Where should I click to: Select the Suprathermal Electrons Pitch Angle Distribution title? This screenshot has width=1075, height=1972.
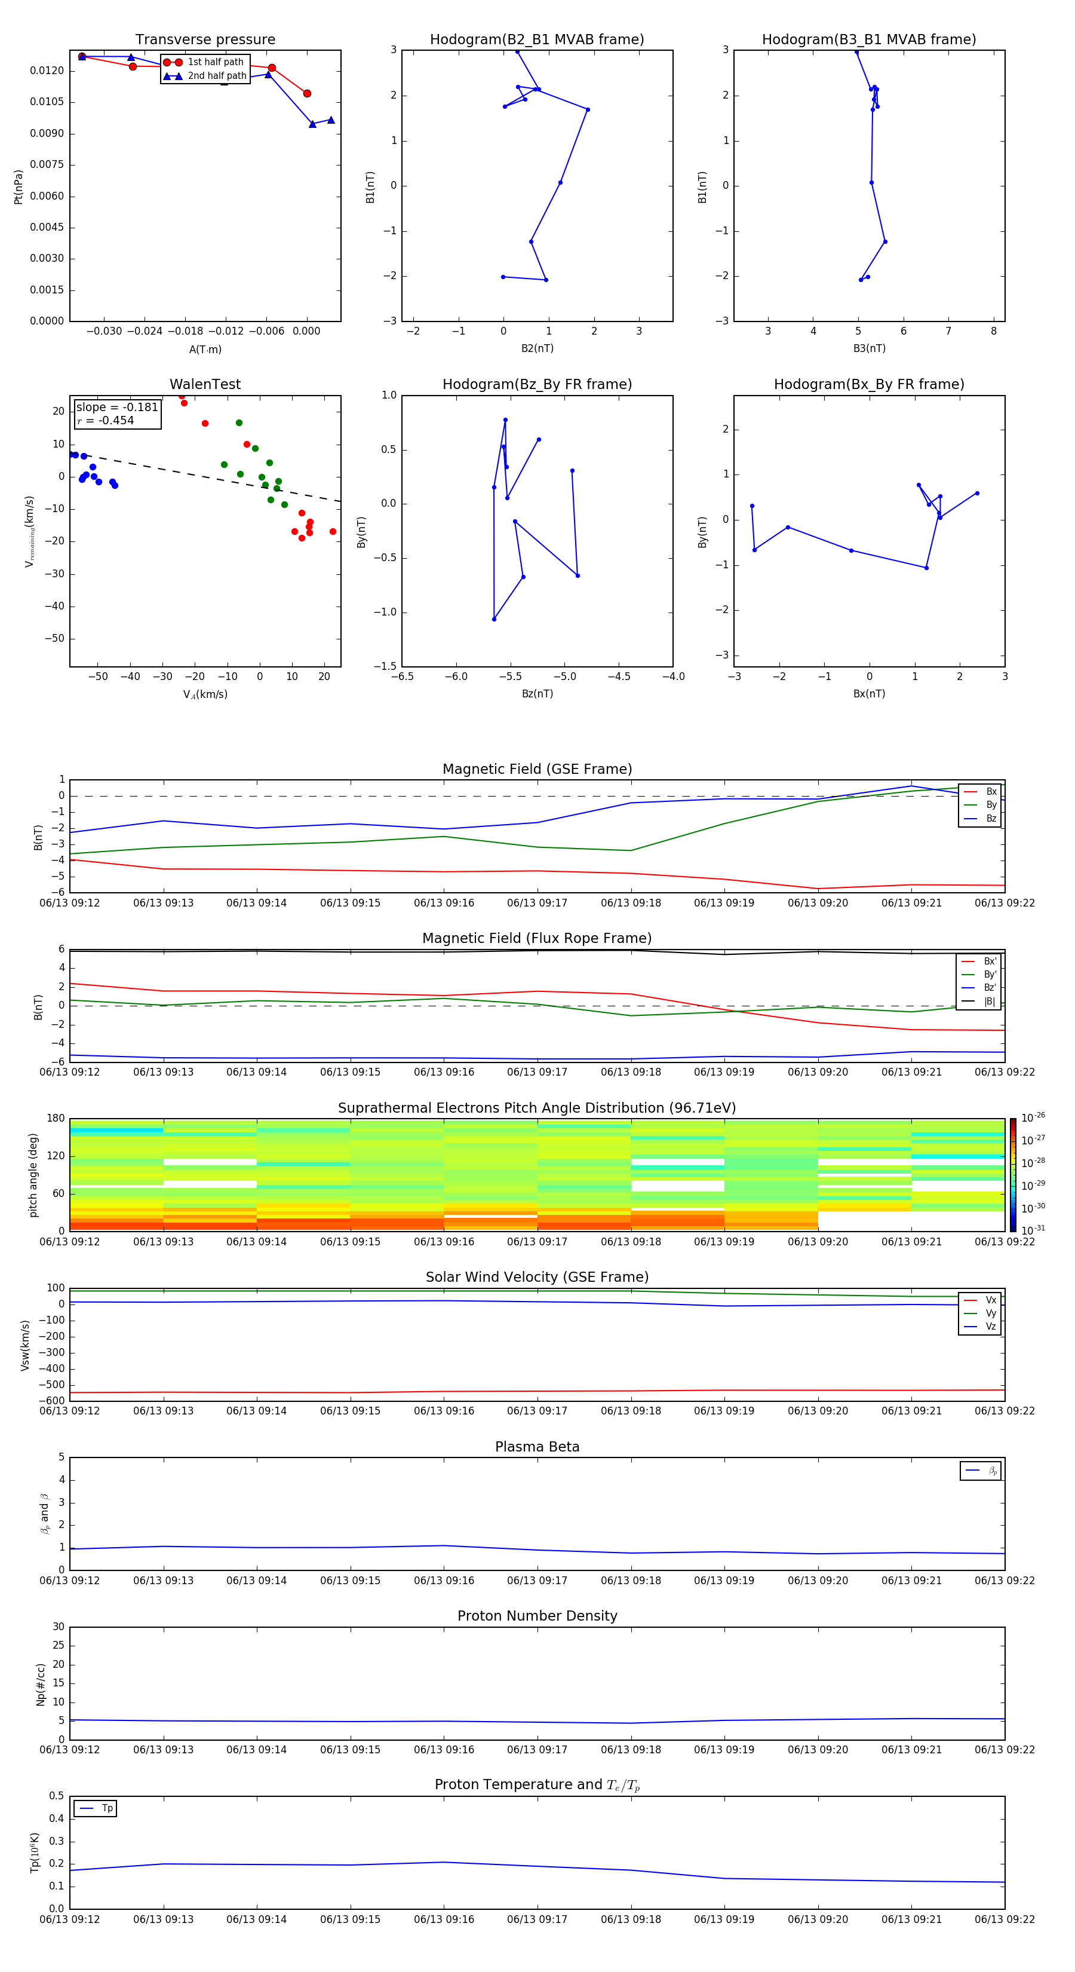537,1109
